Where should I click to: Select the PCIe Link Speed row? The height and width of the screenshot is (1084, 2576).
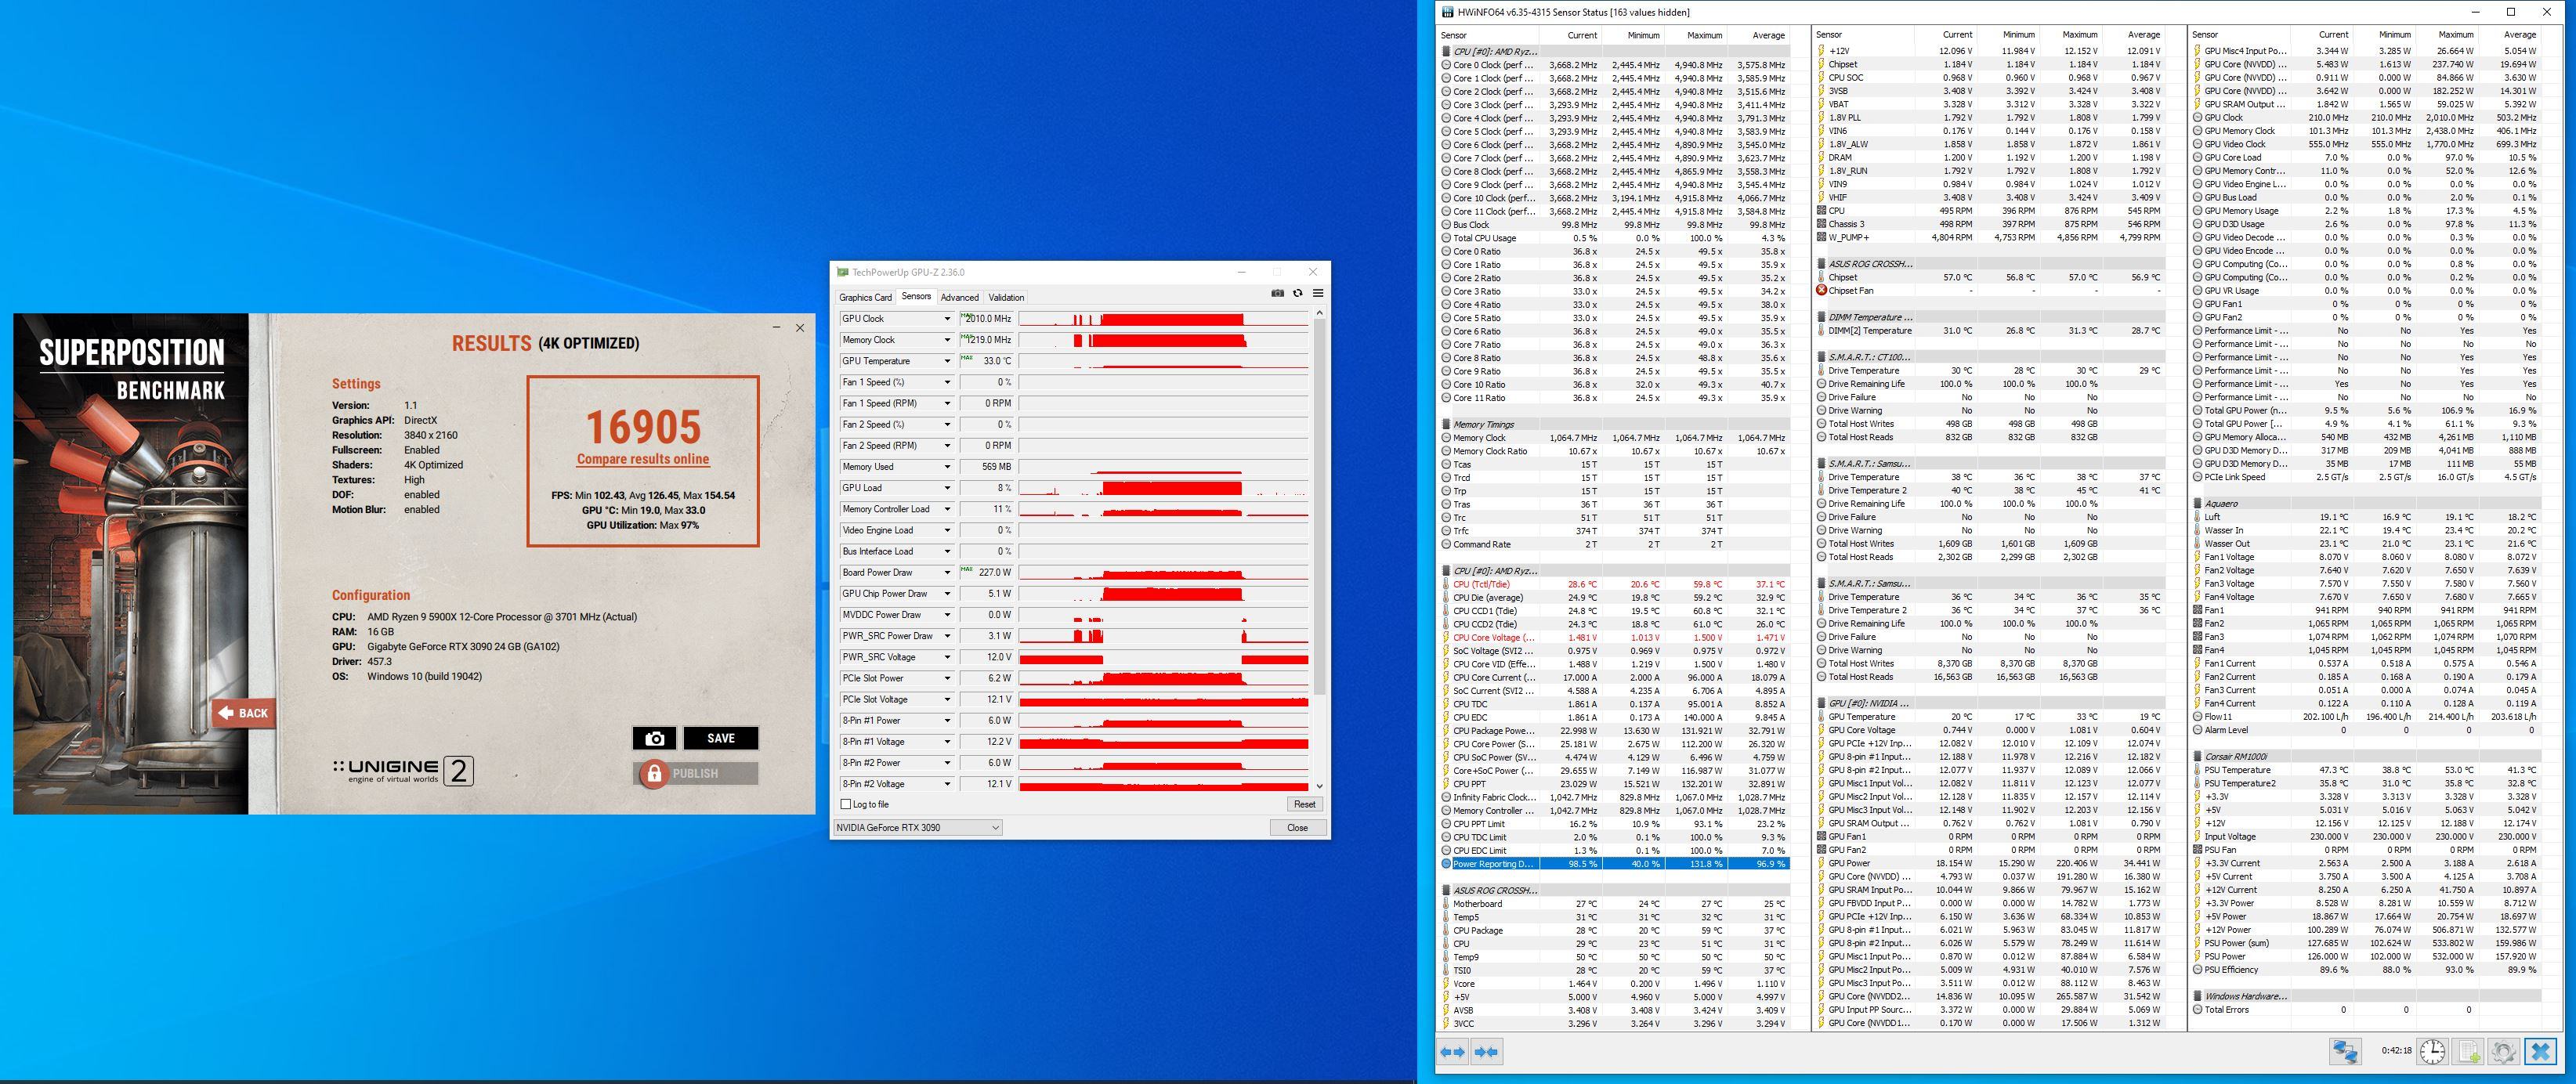tap(2365, 477)
